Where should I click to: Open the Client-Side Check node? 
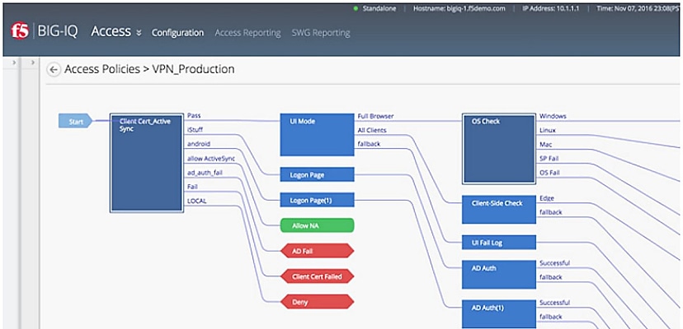(499, 210)
